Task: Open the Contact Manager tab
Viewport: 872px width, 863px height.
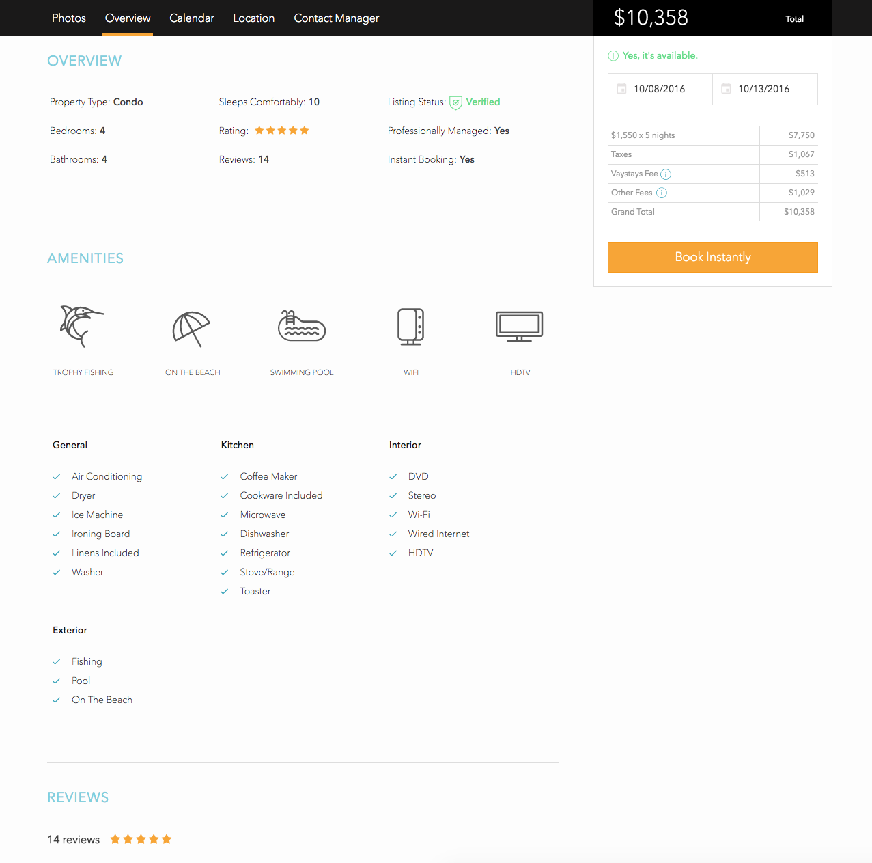Action: point(337,18)
